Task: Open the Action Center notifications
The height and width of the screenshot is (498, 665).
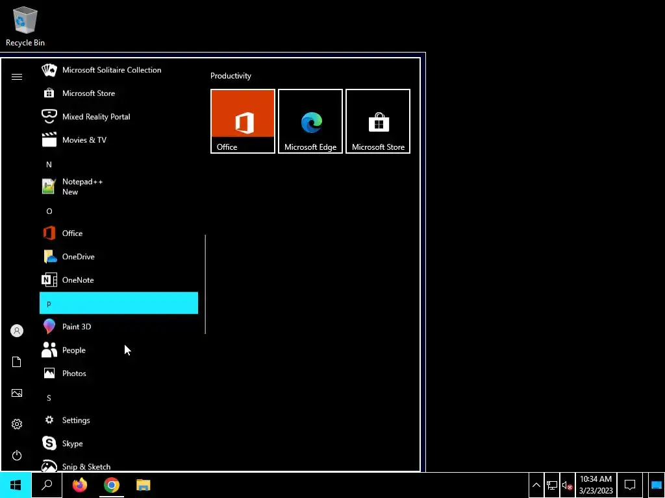Action: pos(630,485)
